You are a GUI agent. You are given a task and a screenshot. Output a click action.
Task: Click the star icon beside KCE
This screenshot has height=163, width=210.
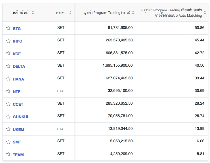[x=8, y=54]
